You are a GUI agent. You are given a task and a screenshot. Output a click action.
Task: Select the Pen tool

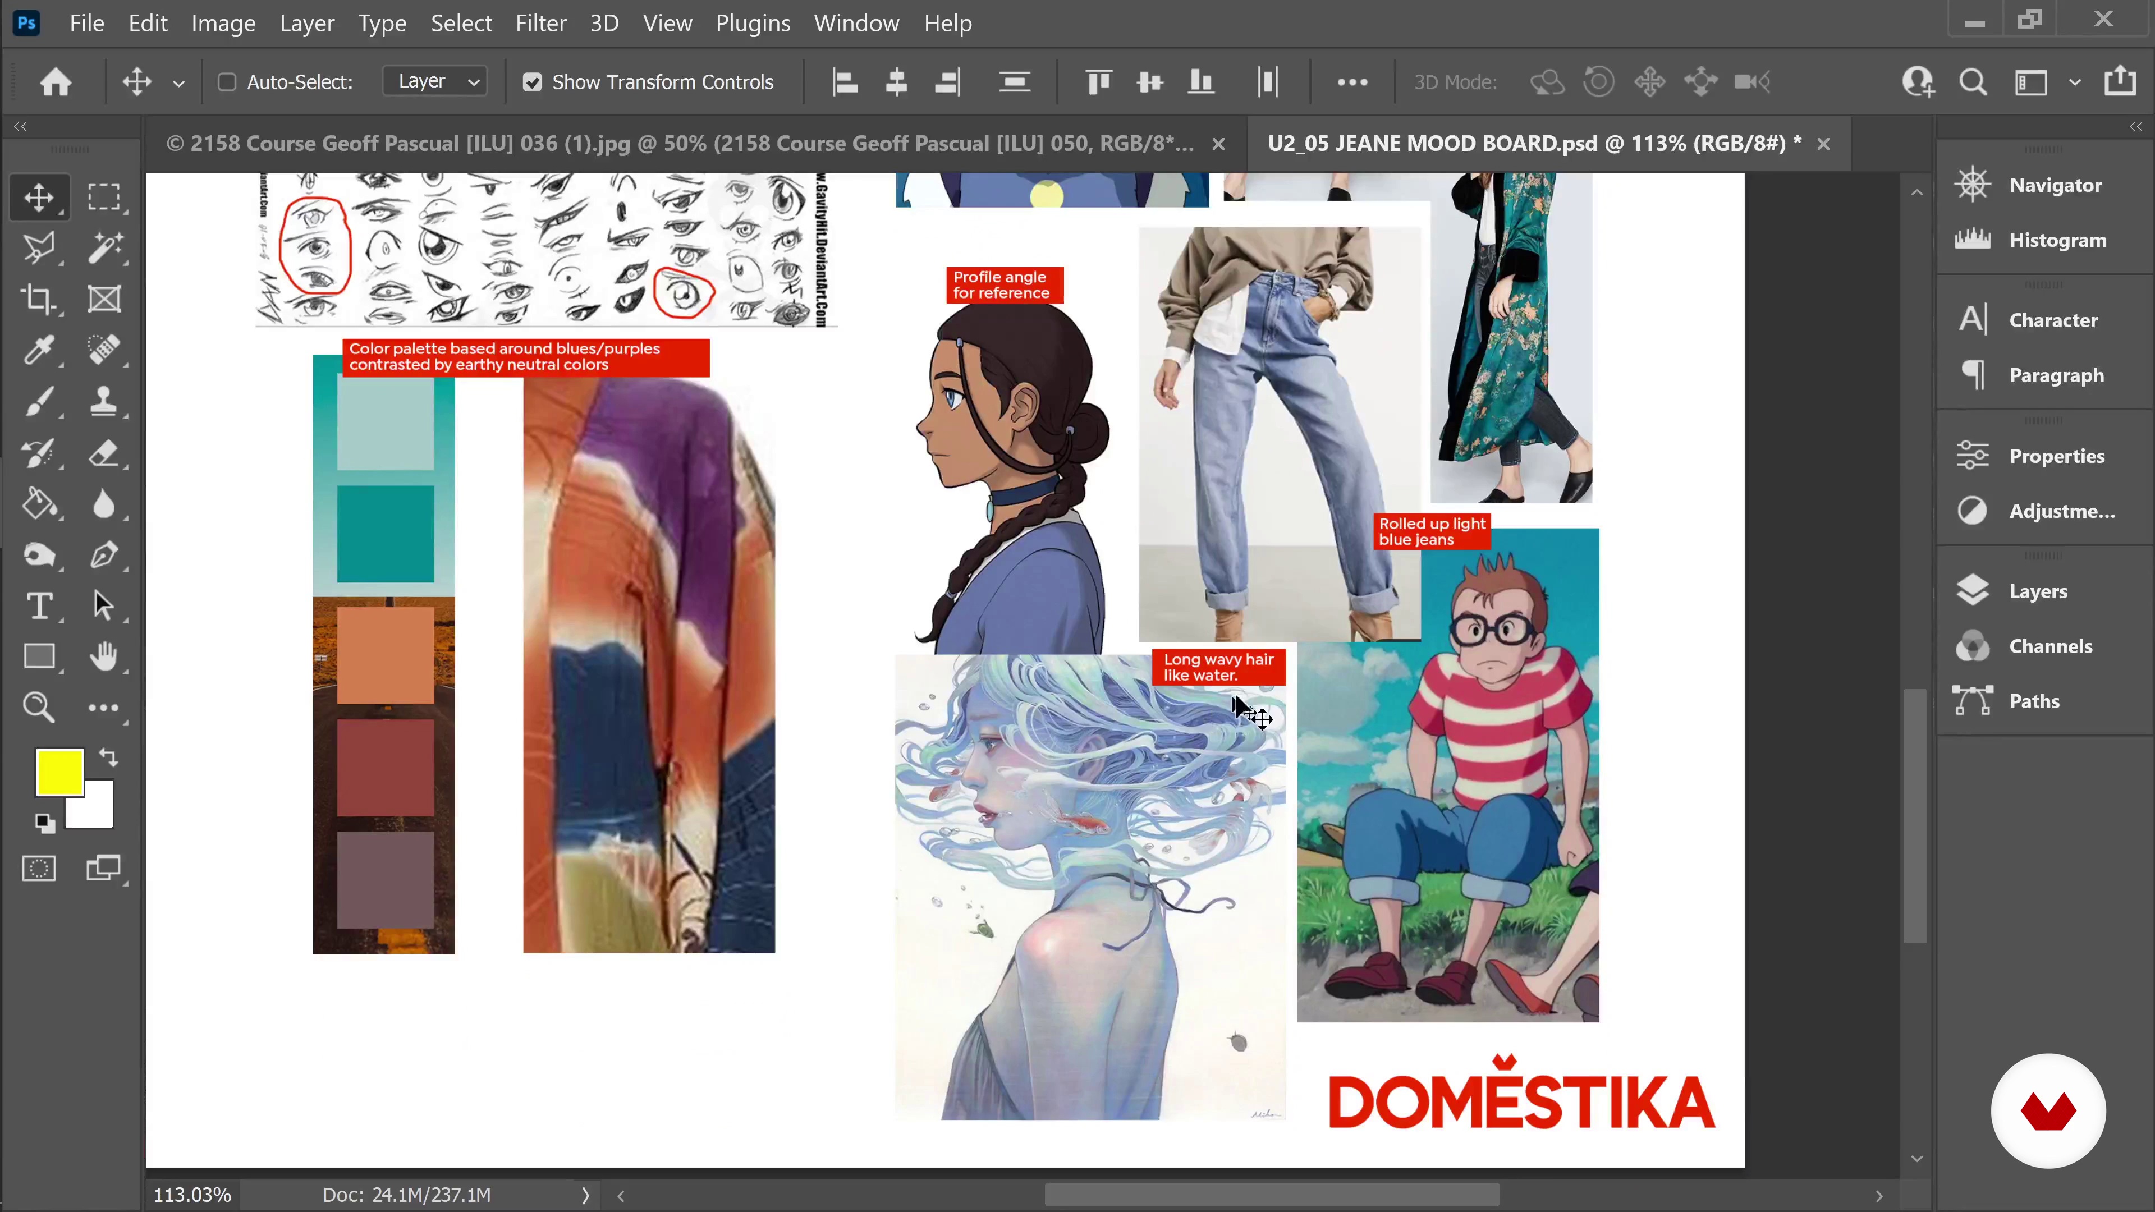click(104, 555)
